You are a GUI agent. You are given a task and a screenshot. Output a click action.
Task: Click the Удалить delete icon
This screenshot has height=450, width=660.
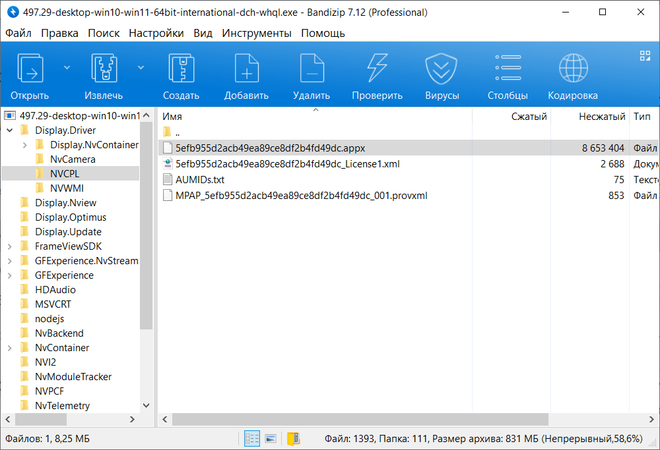coord(312,68)
